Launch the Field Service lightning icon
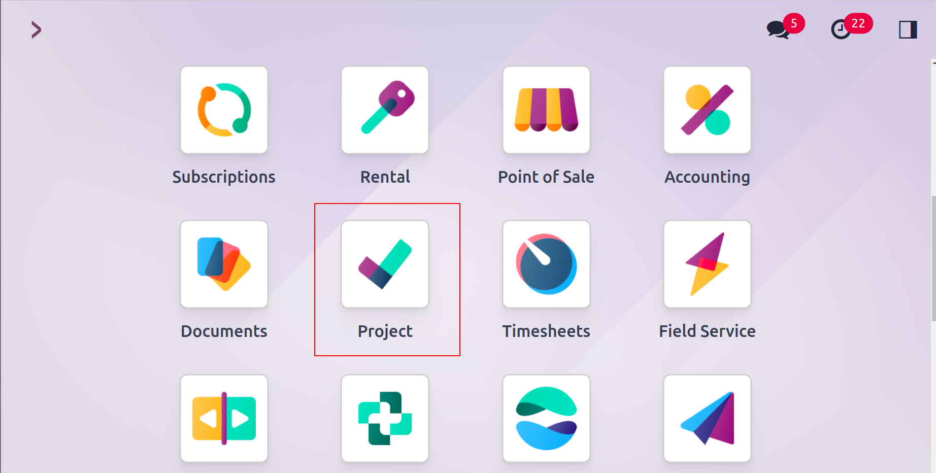 click(x=707, y=264)
